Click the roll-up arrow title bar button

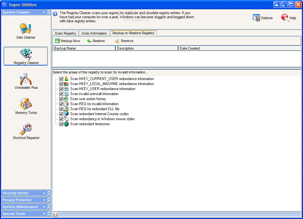pos(277,5)
